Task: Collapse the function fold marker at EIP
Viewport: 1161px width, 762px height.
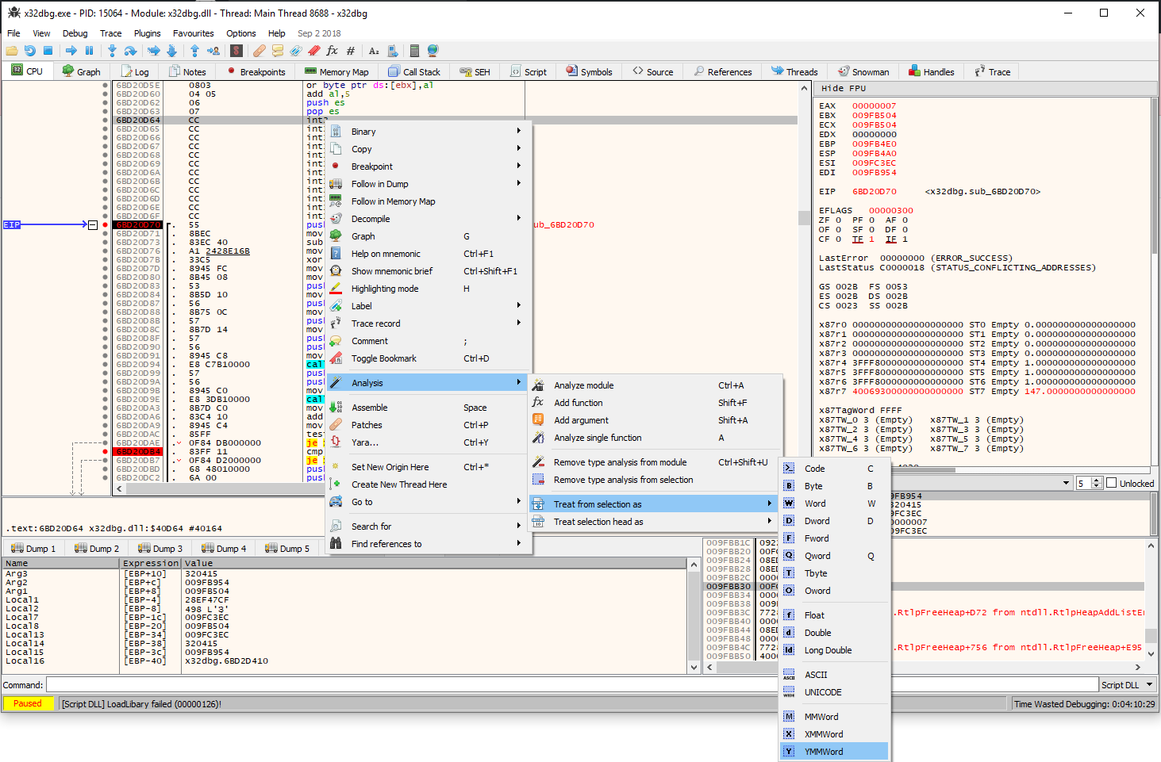Action: (x=93, y=225)
